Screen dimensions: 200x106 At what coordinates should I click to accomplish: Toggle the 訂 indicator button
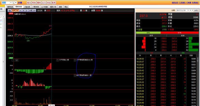coord(27,11)
